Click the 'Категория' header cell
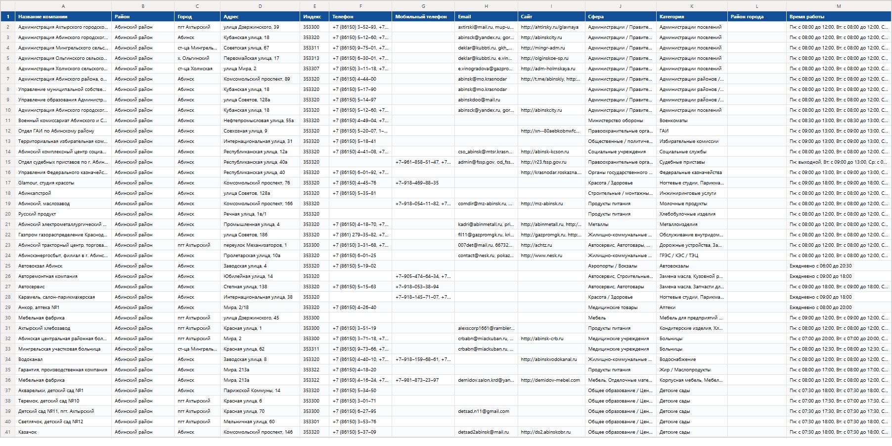 [692, 17]
